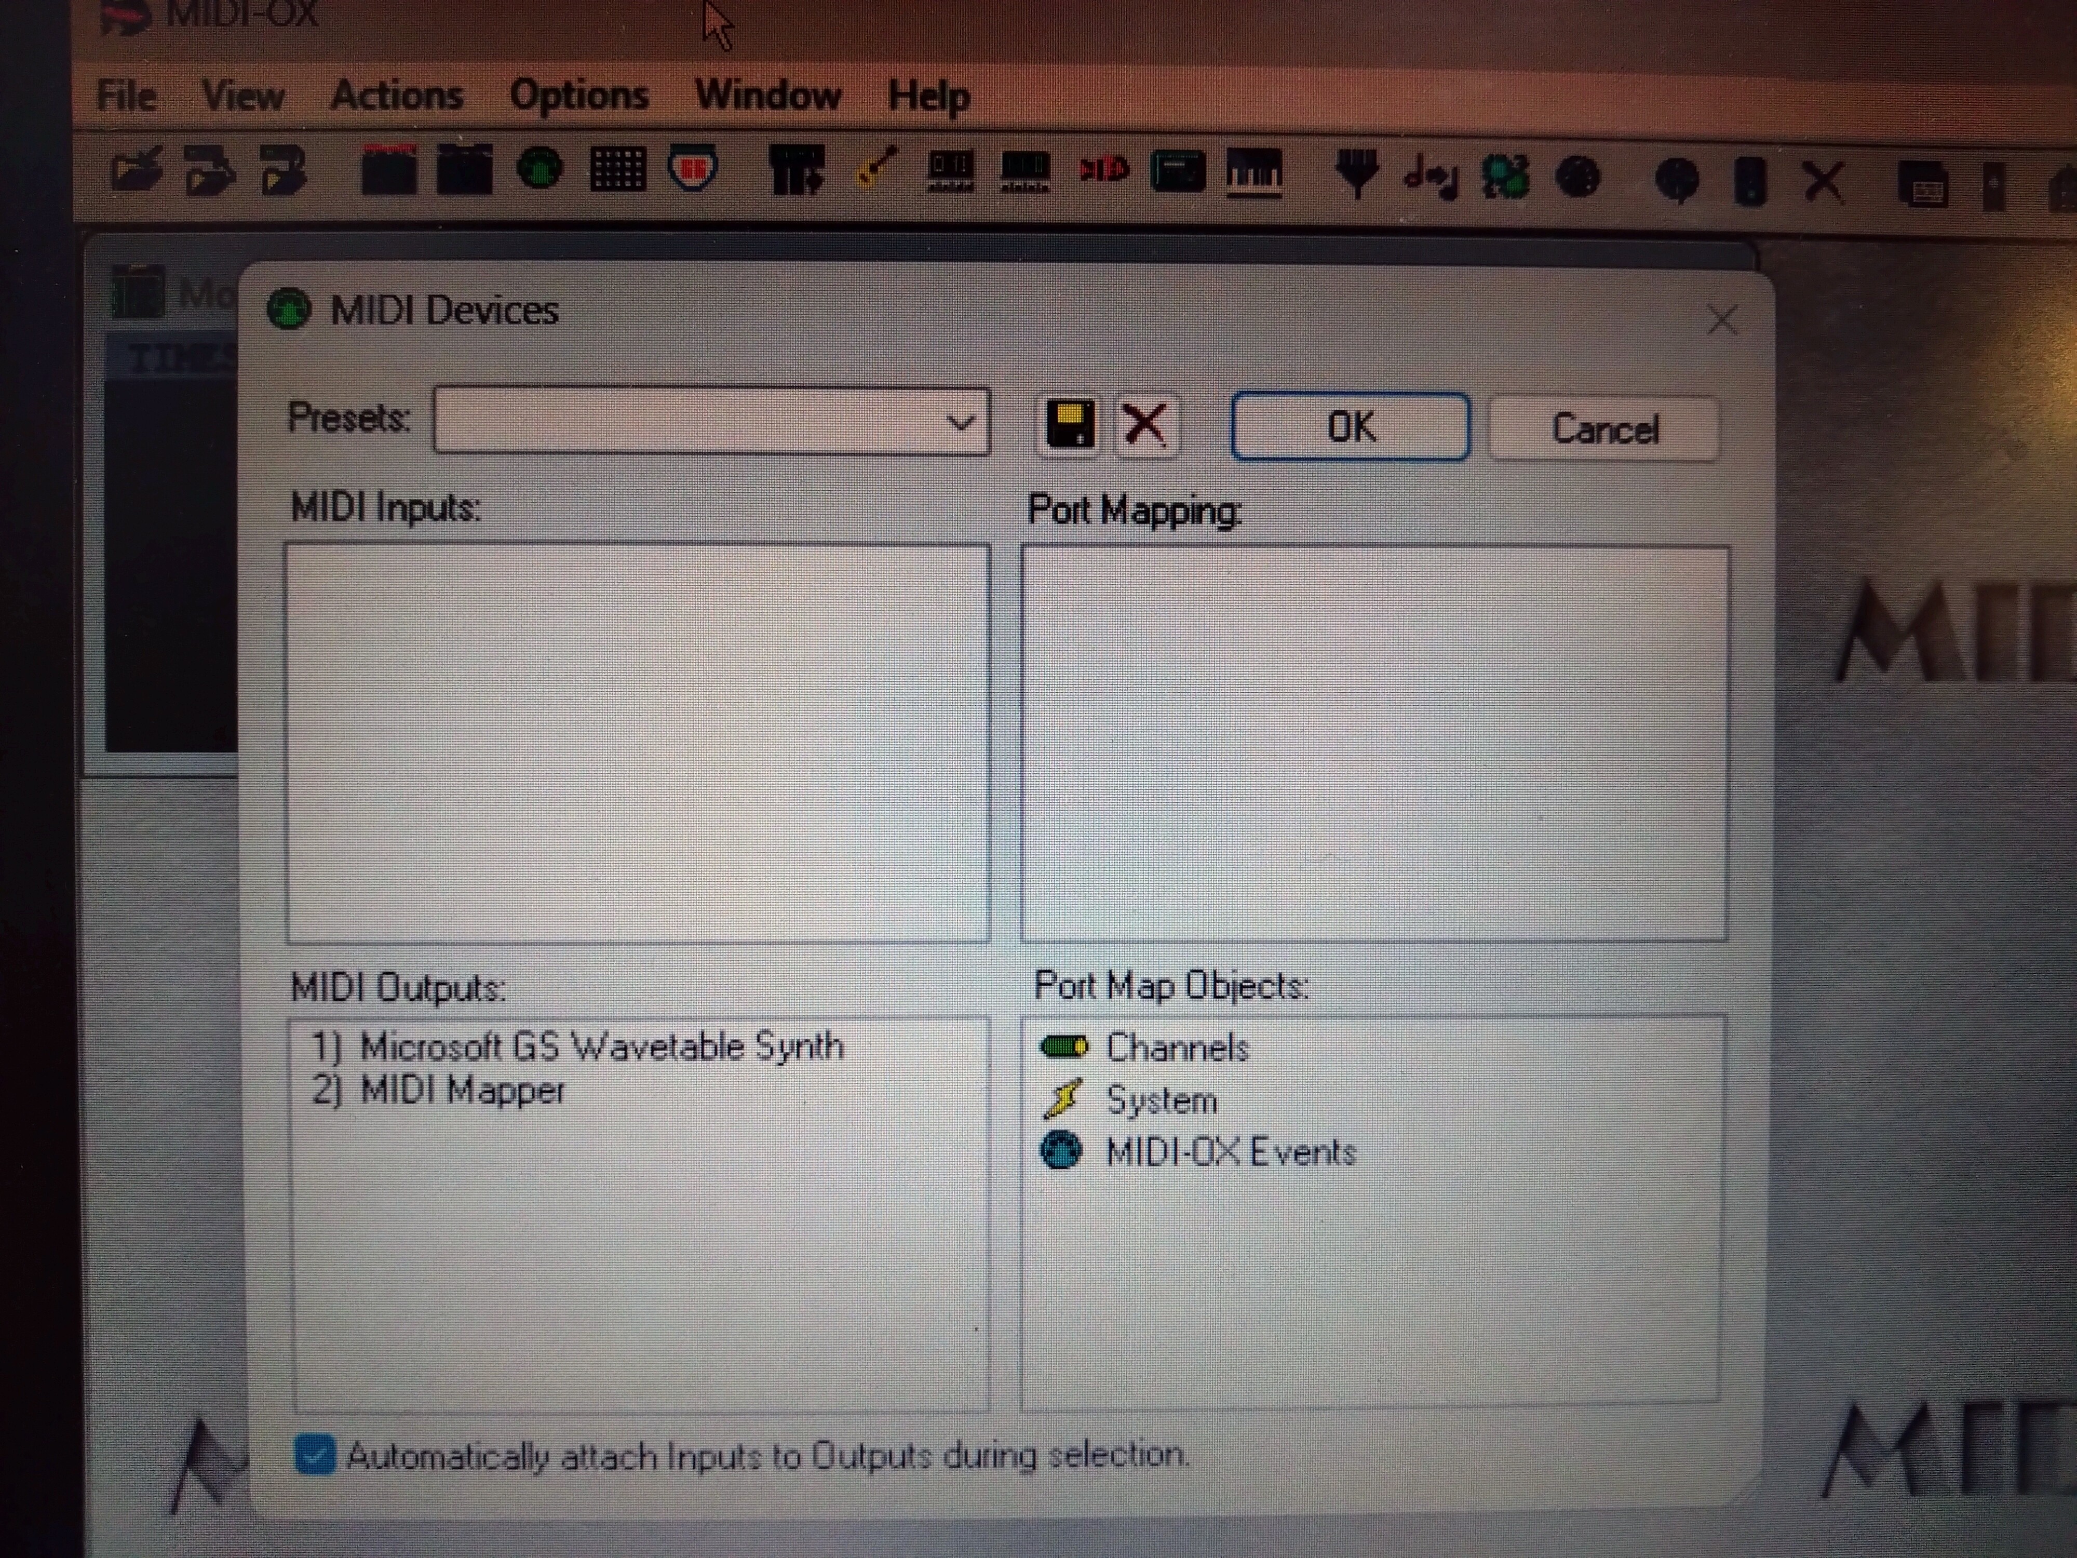Screen dimensions: 2077x1558
Task: Click the green puzzle-piece toolbar icon
Action: pyautogui.click(x=1505, y=177)
